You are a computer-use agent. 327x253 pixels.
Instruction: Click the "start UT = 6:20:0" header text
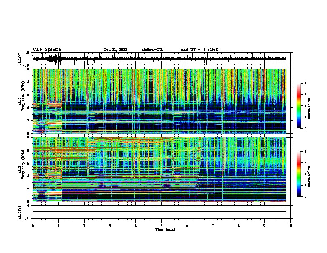click(x=199, y=50)
